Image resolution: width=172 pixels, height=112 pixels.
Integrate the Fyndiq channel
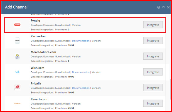(x=153, y=25)
